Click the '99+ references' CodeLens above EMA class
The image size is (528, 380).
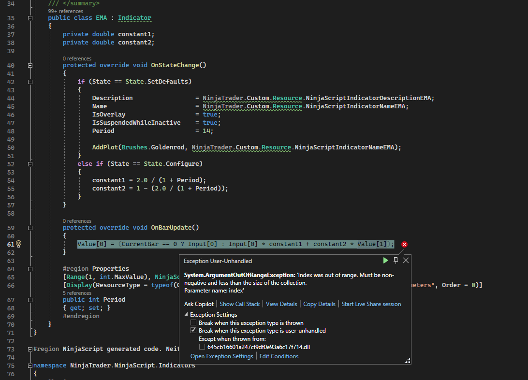[65, 11]
